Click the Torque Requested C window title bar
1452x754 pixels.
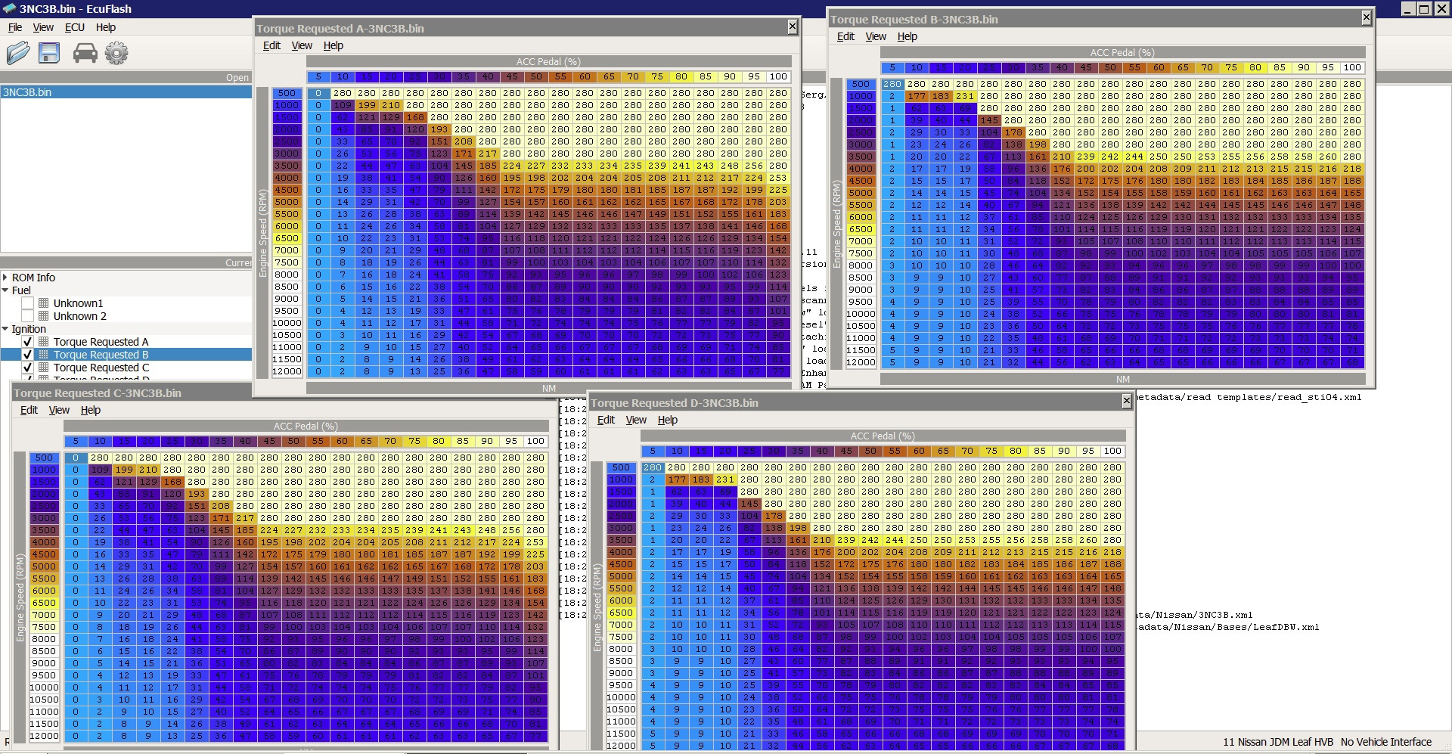283,393
